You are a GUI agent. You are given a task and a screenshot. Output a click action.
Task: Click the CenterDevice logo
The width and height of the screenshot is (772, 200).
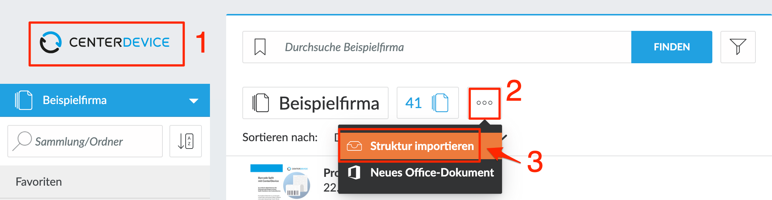105,43
